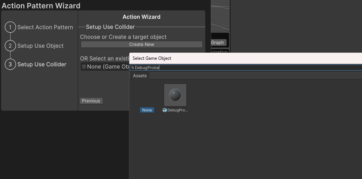Click the partially visible Navigation tab
This screenshot has height=179, width=362.
tap(219, 52)
